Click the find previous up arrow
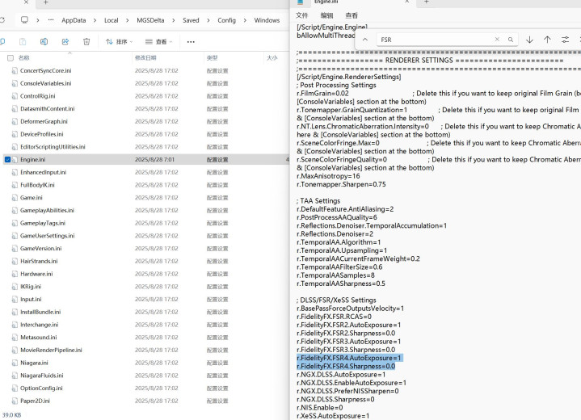The image size is (581, 420). (x=547, y=39)
